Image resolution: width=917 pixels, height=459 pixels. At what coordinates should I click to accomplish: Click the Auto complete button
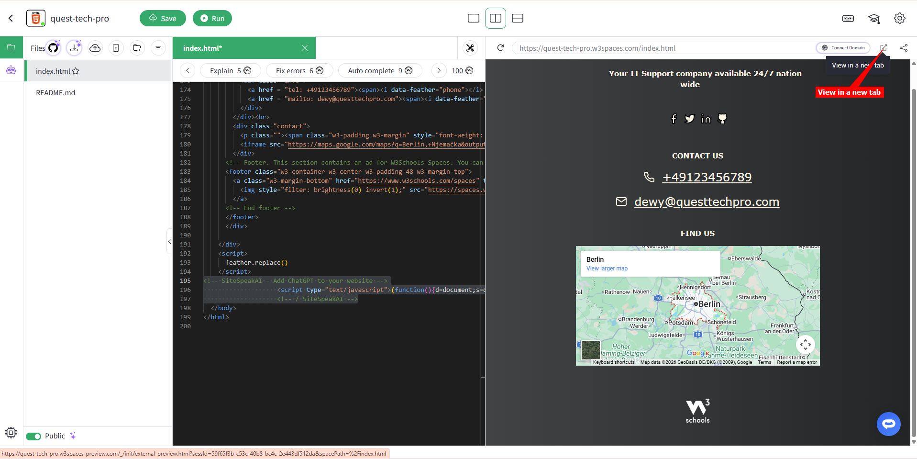[380, 70]
